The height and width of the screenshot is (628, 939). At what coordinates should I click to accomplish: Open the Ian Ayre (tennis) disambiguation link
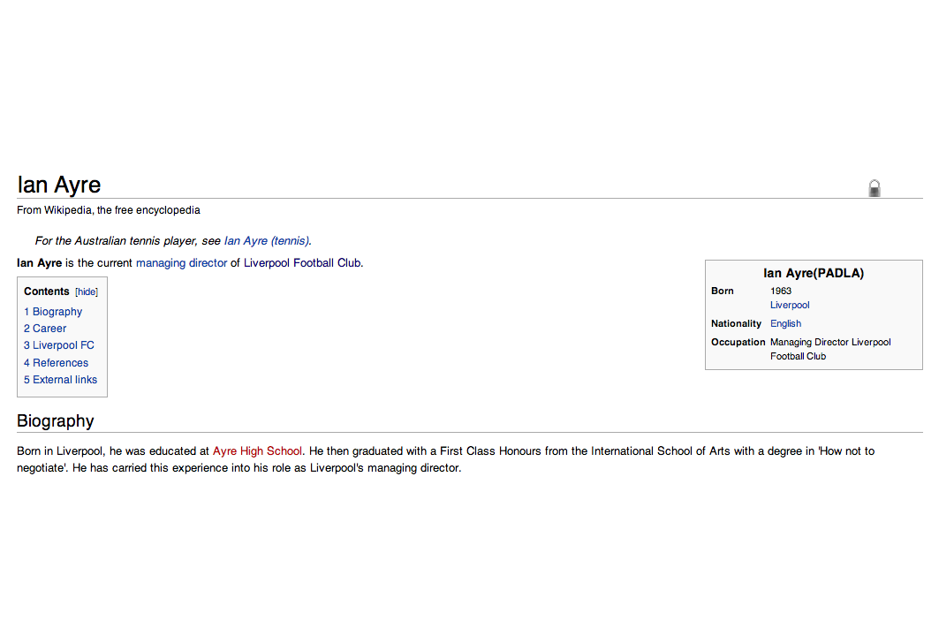click(x=266, y=240)
